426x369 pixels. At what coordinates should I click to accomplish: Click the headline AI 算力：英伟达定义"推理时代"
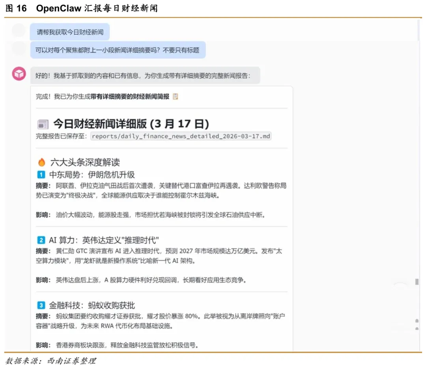pos(104,240)
